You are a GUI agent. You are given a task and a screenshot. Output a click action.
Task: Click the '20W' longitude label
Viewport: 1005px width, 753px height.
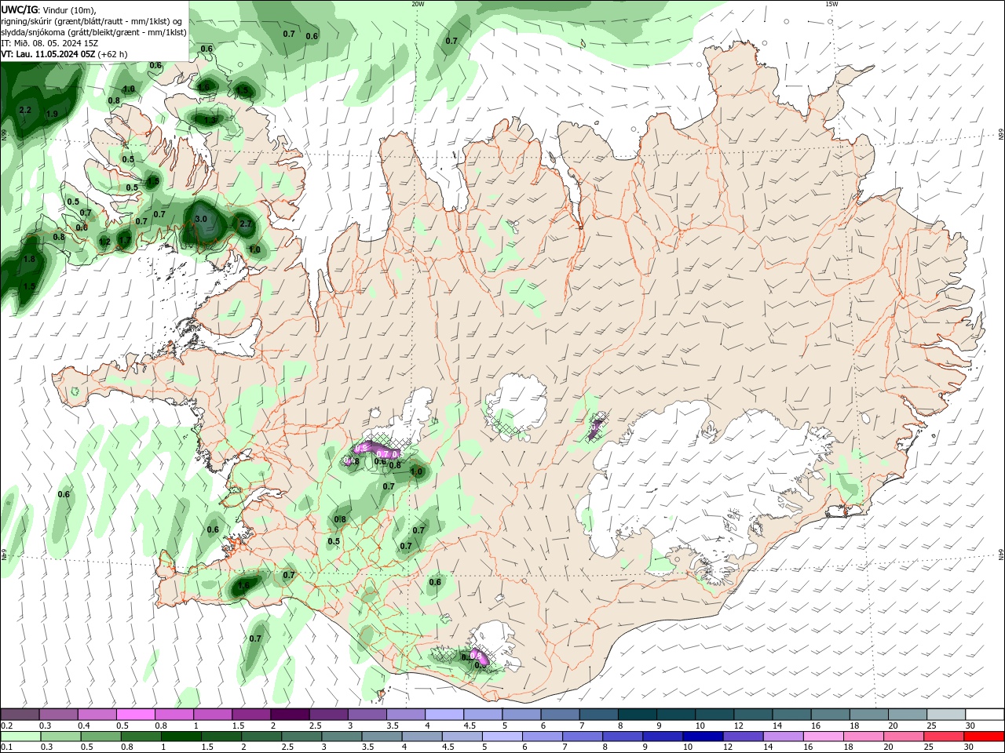click(418, 4)
